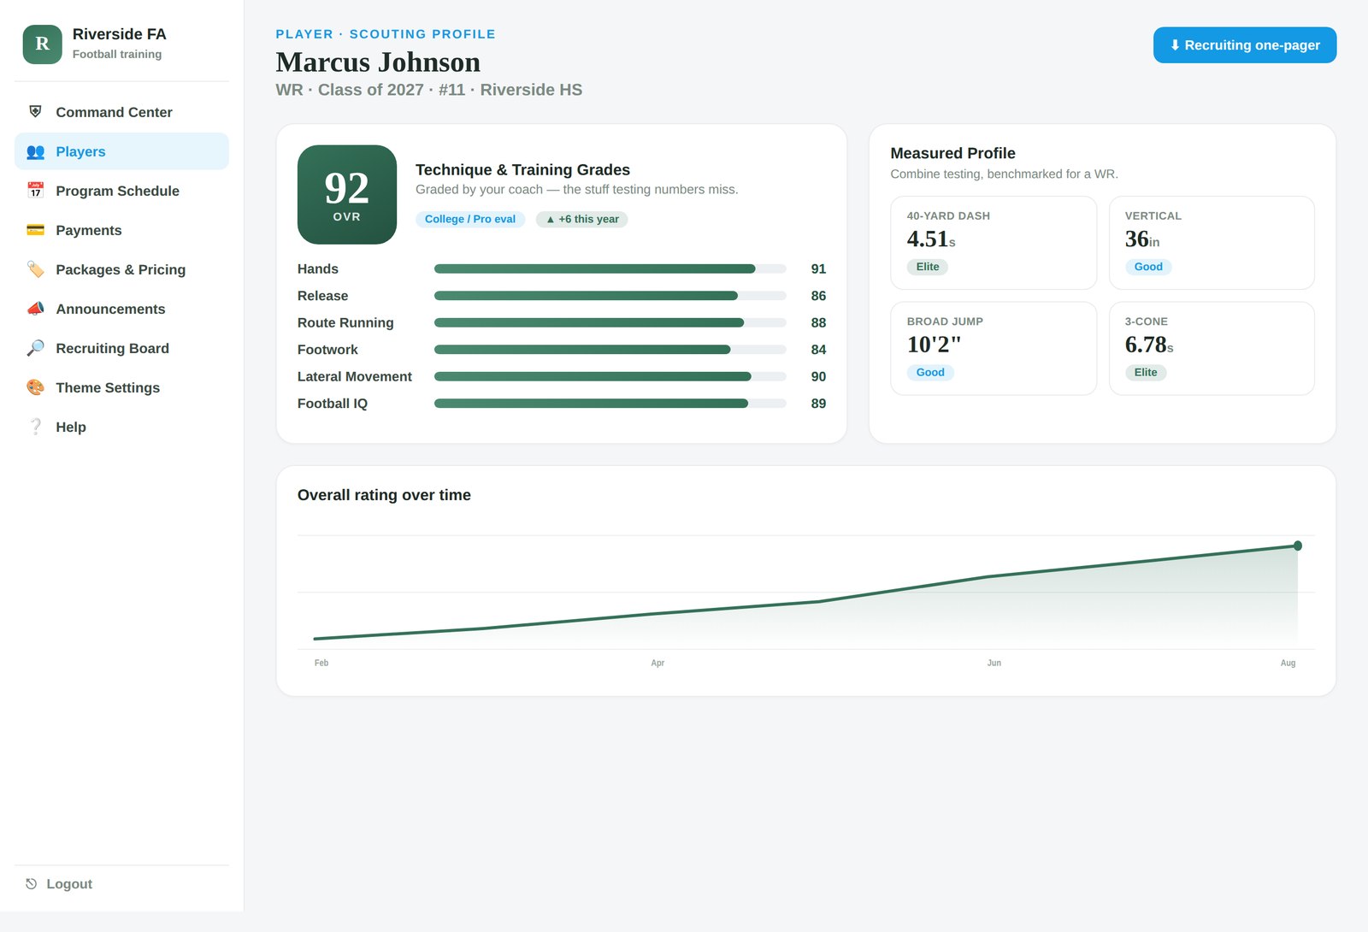The height and width of the screenshot is (932, 1368).
Task: Click the Payments credit card icon
Action: [x=35, y=230]
